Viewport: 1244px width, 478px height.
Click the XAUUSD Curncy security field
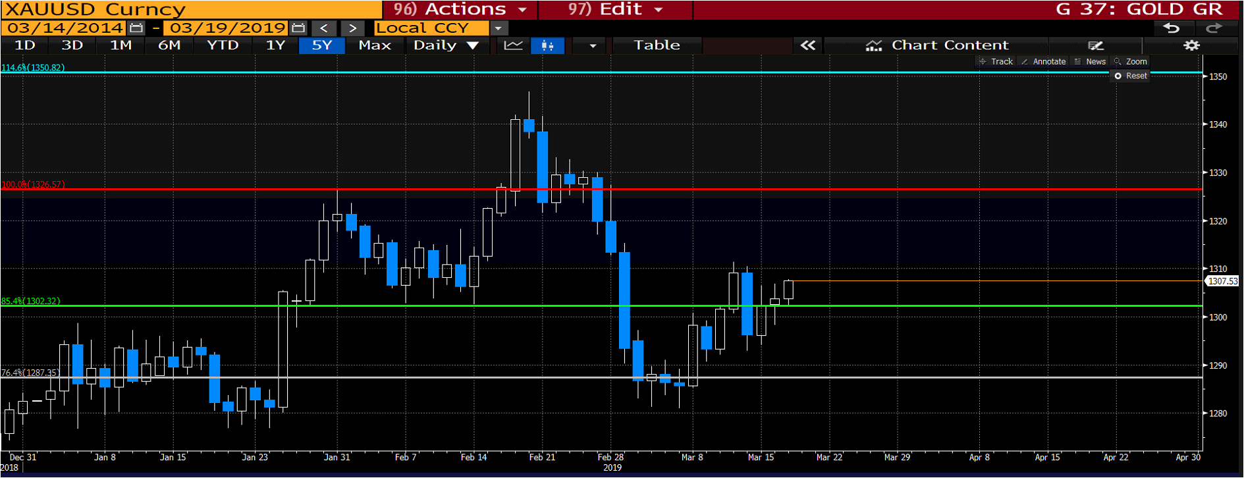pos(191,9)
